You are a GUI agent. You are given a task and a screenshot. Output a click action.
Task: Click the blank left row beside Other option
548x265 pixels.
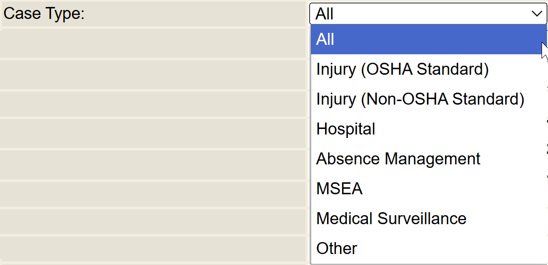coord(153,250)
